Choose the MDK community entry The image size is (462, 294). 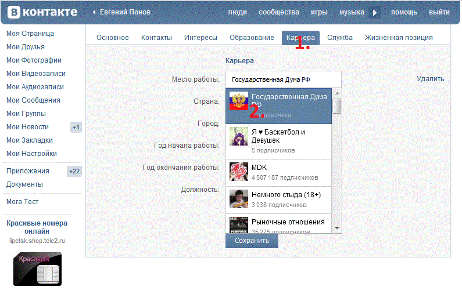point(279,173)
